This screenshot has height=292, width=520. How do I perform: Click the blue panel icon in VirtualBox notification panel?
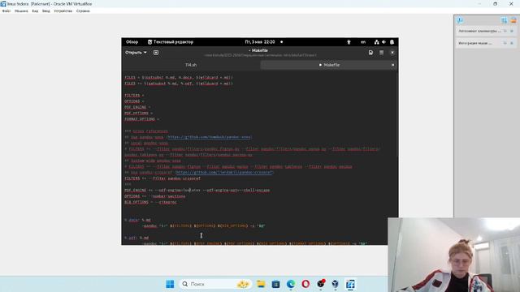[x=504, y=20]
